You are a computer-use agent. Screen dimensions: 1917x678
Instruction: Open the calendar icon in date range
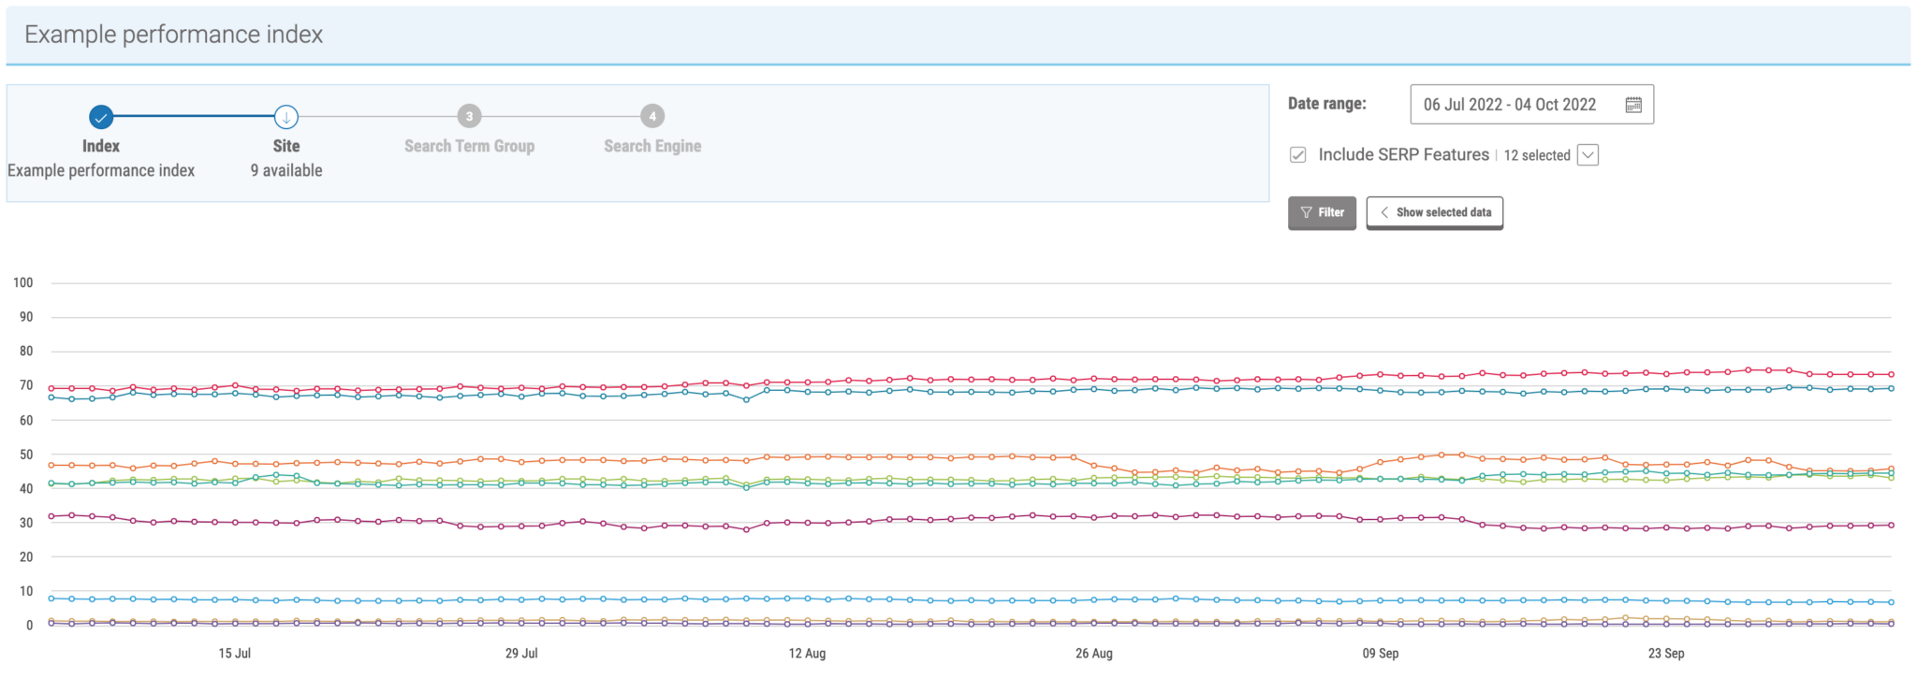[x=1633, y=105]
